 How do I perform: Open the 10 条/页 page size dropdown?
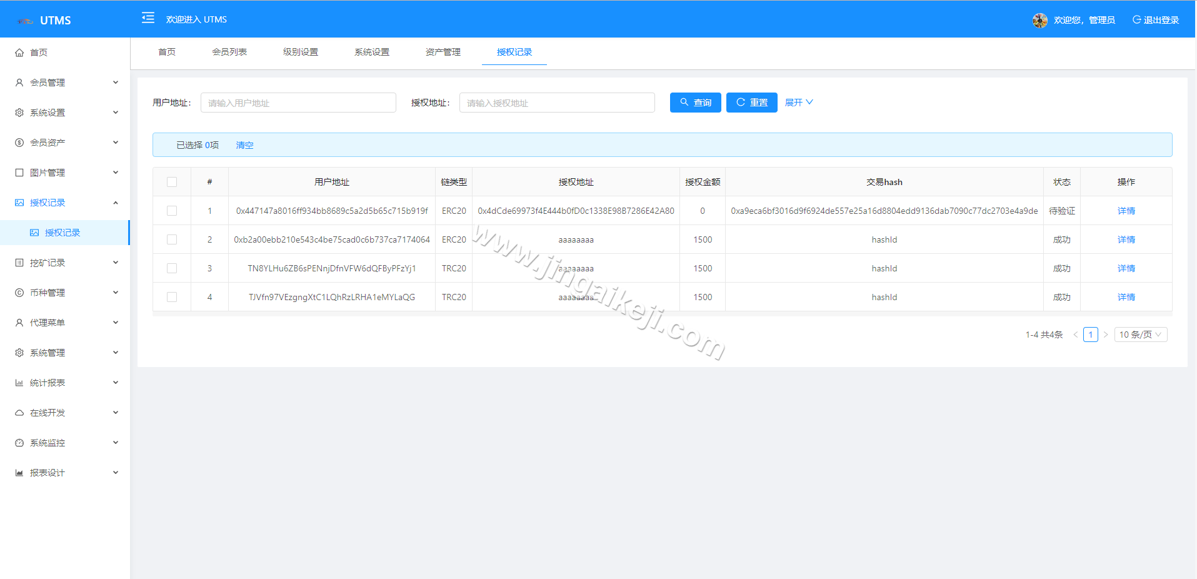[1140, 334]
